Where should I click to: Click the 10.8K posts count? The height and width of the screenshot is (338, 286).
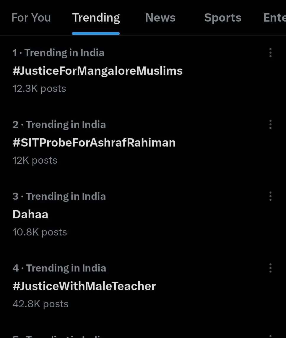pyautogui.click(x=40, y=232)
